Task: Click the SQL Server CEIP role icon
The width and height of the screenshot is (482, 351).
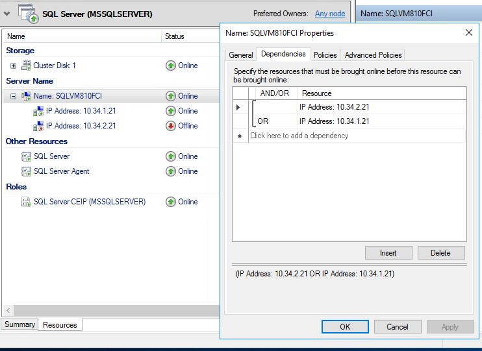Action: click(x=26, y=202)
